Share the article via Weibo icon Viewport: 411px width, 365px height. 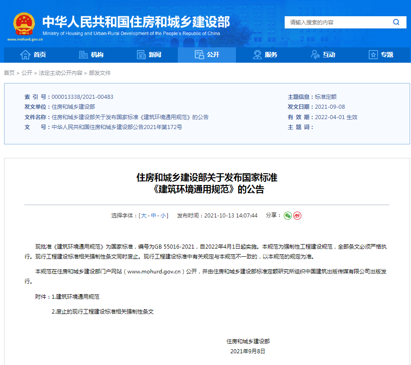point(297,216)
